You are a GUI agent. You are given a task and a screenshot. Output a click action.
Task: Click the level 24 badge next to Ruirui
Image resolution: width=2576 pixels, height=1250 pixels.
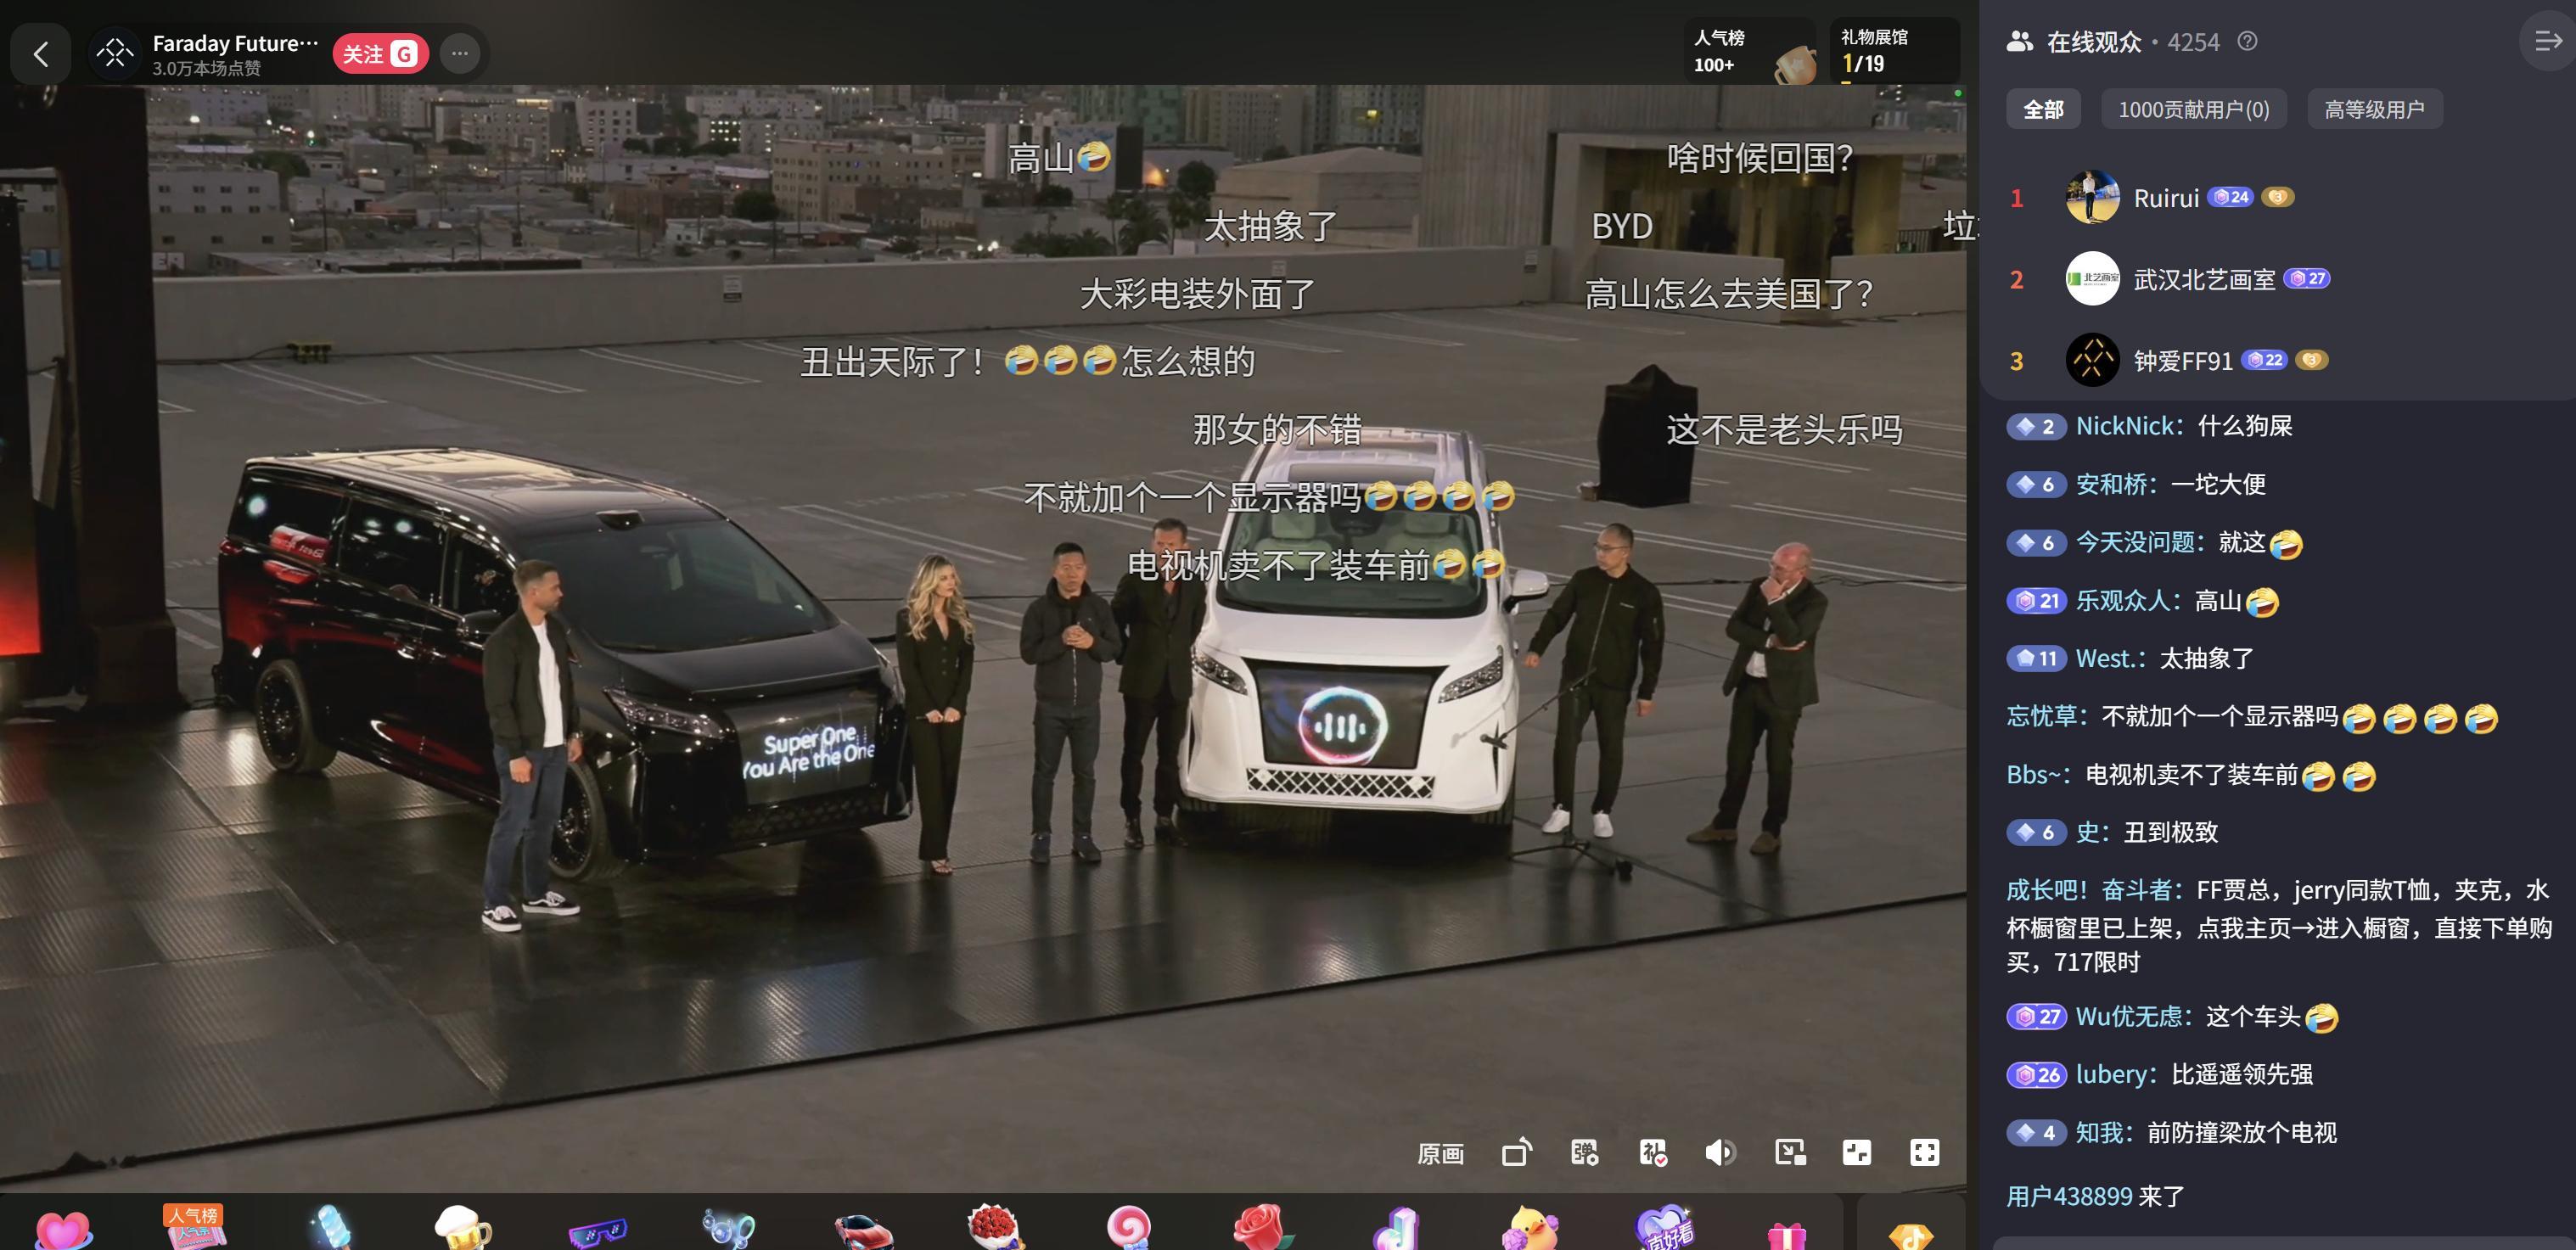point(2230,197)
